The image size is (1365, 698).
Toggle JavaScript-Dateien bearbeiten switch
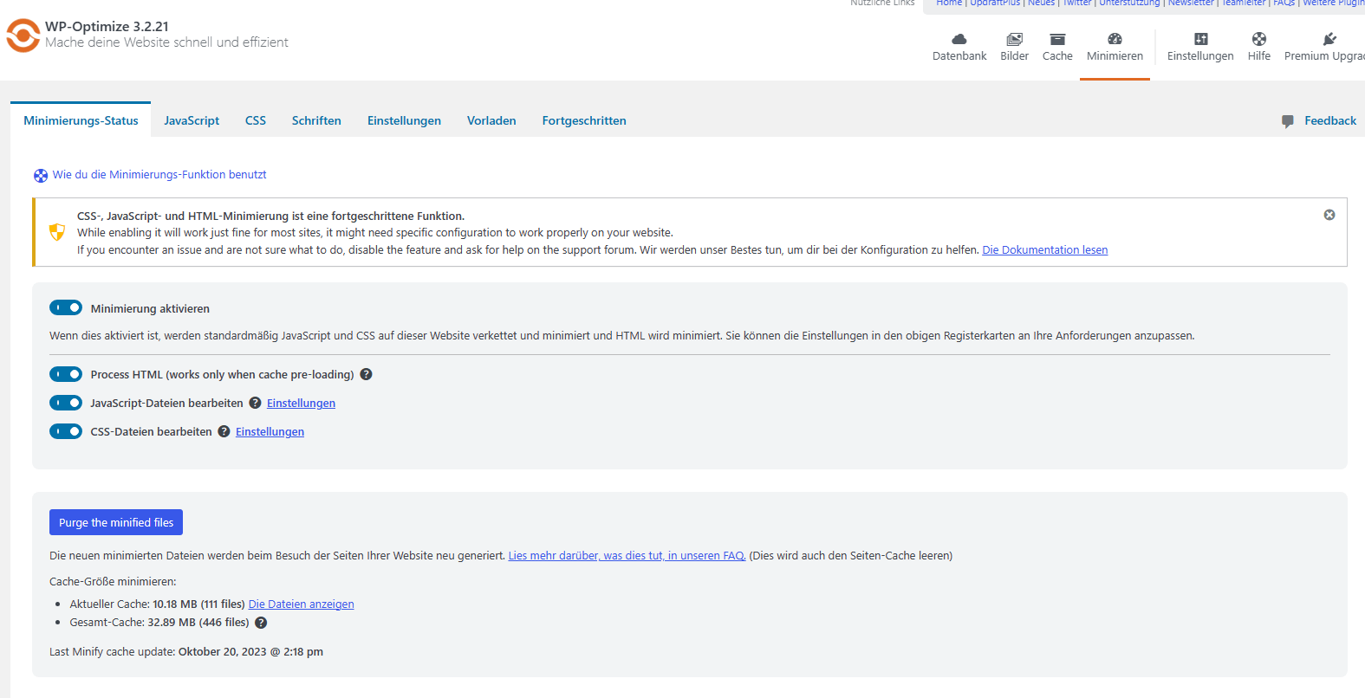(66, 403)
